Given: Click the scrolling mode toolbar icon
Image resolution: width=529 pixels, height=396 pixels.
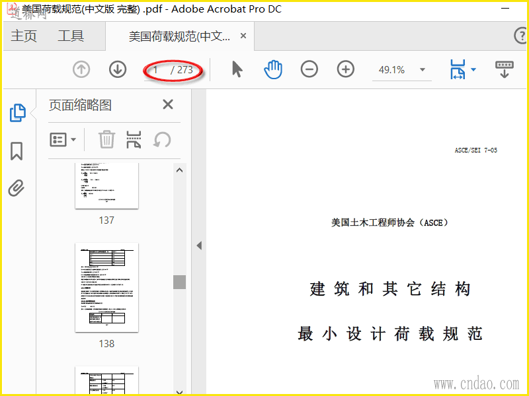Looking at the screenshot, I should click(x=505, y=70).
